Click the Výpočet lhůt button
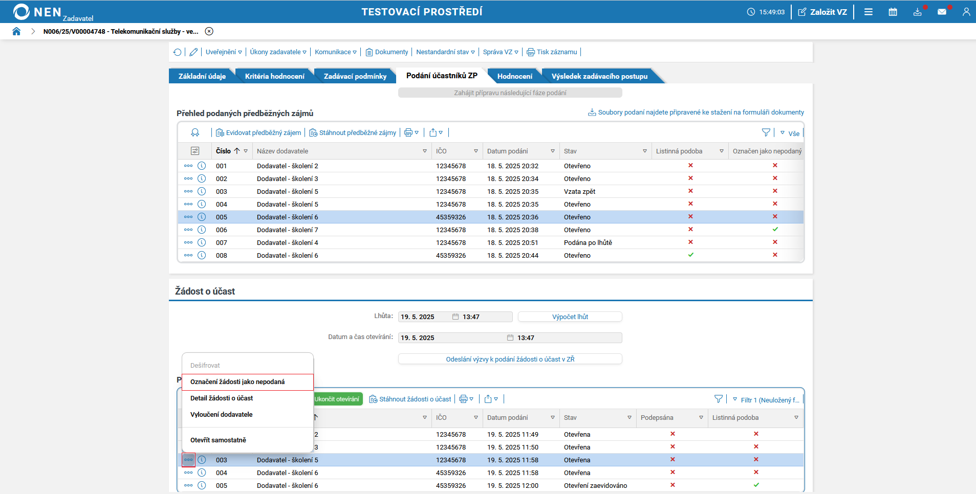This screenshot has height=494, width=976. (570, 317)
